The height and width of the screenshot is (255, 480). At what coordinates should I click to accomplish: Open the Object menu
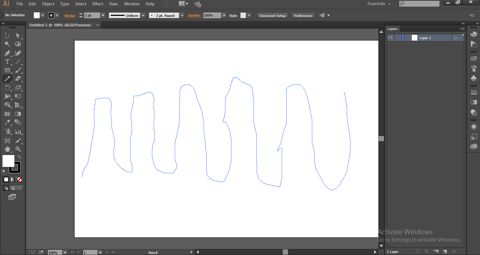point(48,4)
